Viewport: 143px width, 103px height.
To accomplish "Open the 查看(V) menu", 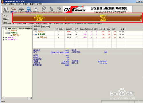I will pos(32,4).
